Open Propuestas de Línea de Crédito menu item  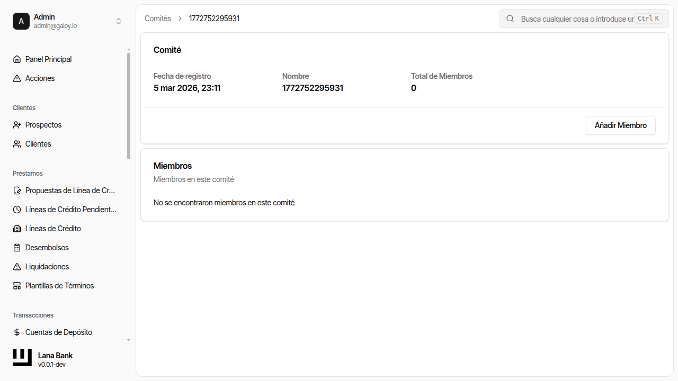pyautogui.click(x=70, y=190)
